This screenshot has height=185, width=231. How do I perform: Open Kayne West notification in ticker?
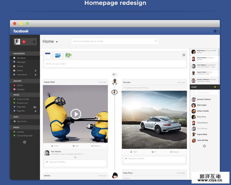[x=204, y=73]
